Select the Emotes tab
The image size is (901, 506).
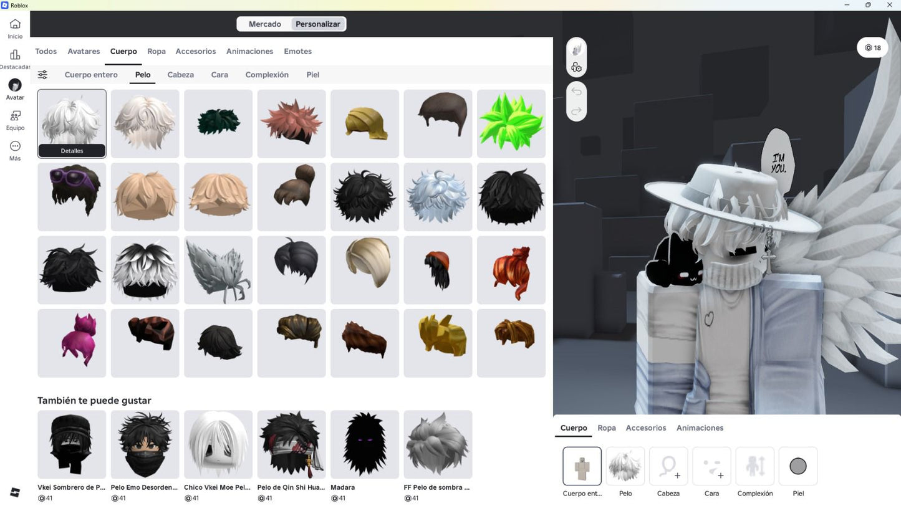coord(298,51)
